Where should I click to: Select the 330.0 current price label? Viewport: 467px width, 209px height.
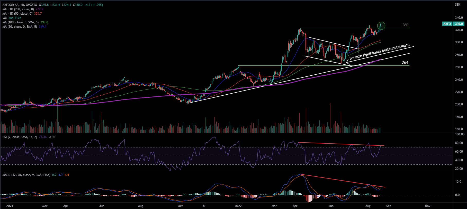click(459, 24)
